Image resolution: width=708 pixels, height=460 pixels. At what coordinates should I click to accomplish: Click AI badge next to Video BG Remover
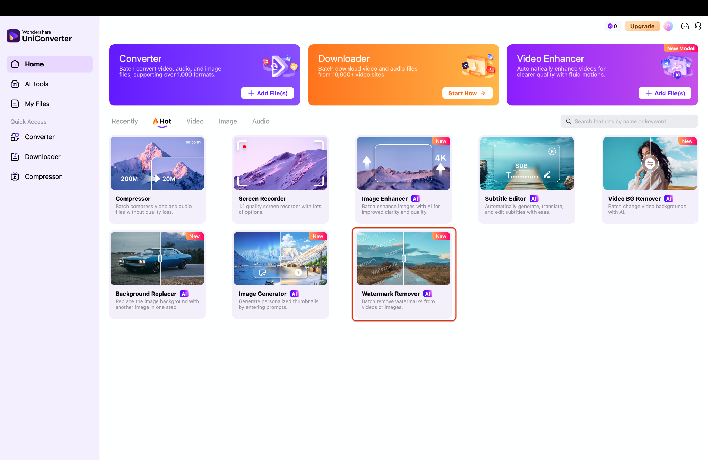pos(669,199)
